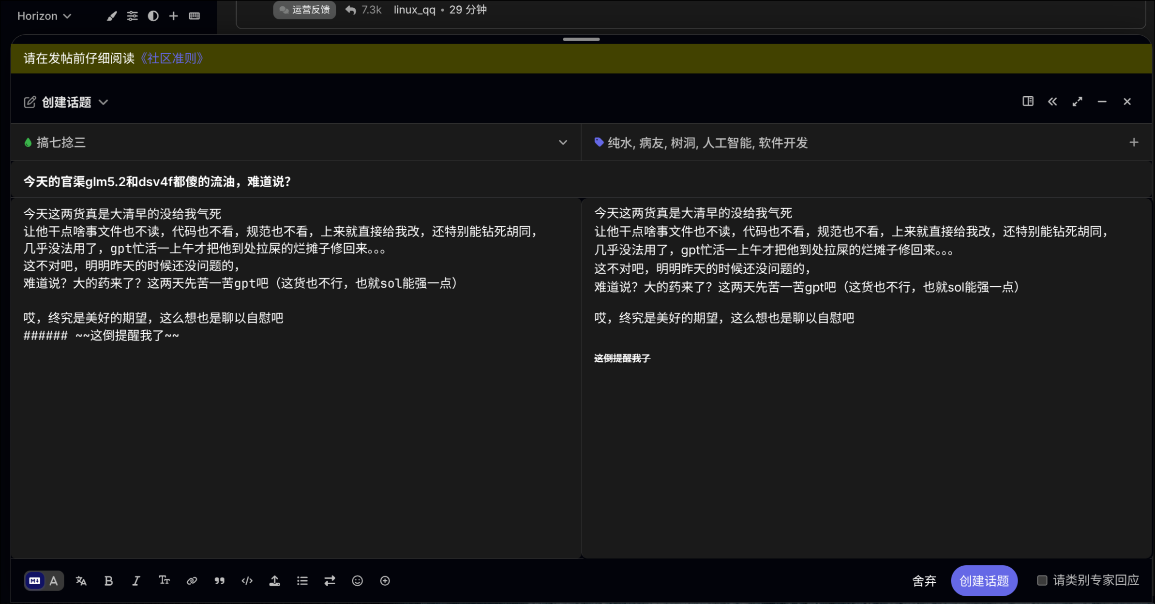
Task: Check the 请类别专家回应 checkbox
Action: point(1042,580)
